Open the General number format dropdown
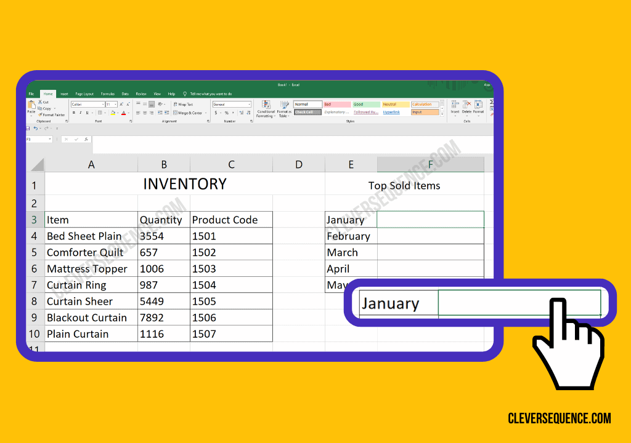 pyautogui.click(x=248, y=104)
